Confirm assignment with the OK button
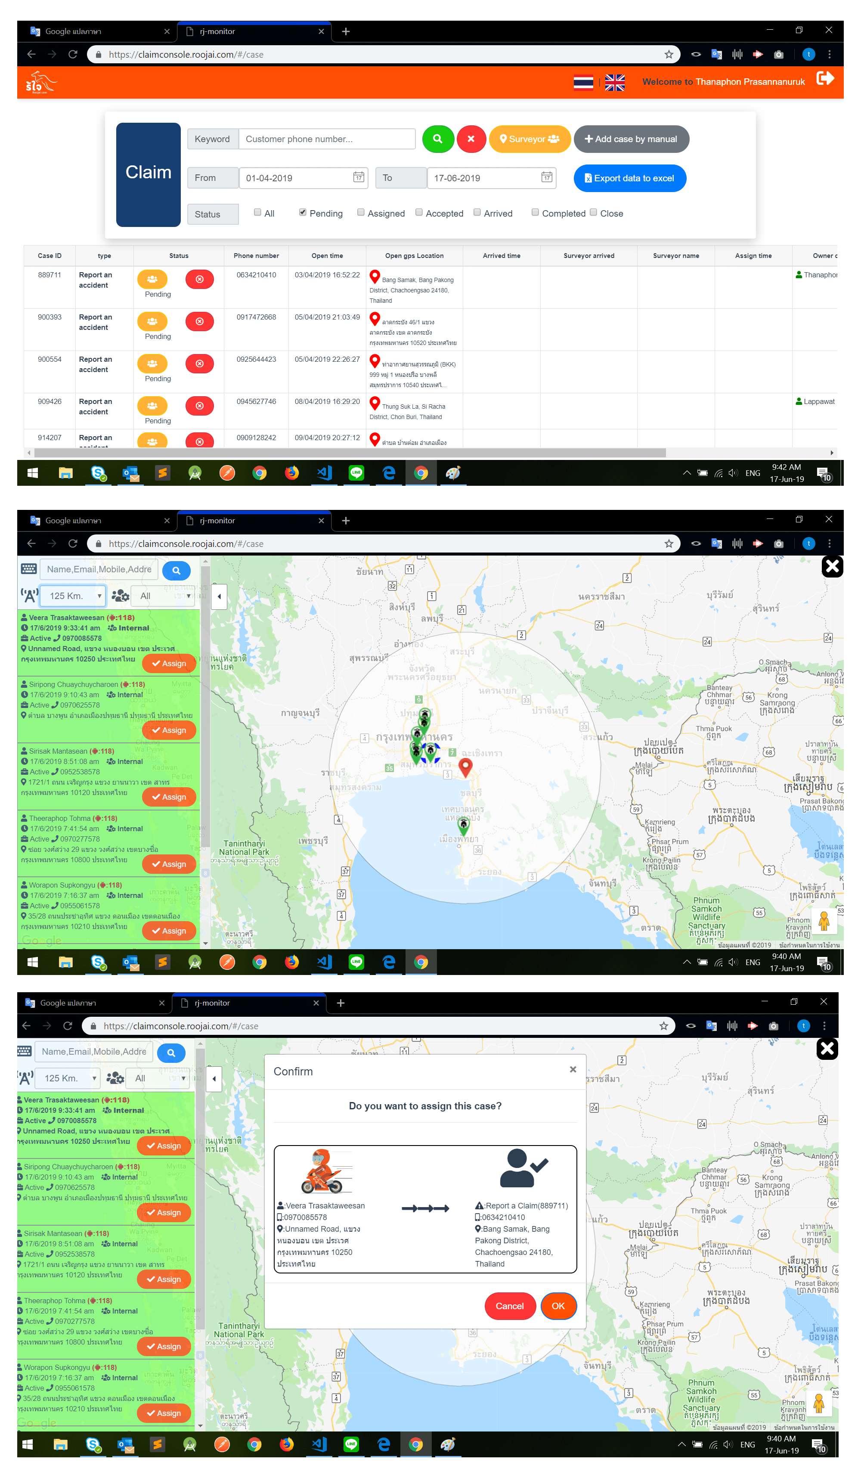Screen dimensions: 861x1478 click(x=558, y=1306)
